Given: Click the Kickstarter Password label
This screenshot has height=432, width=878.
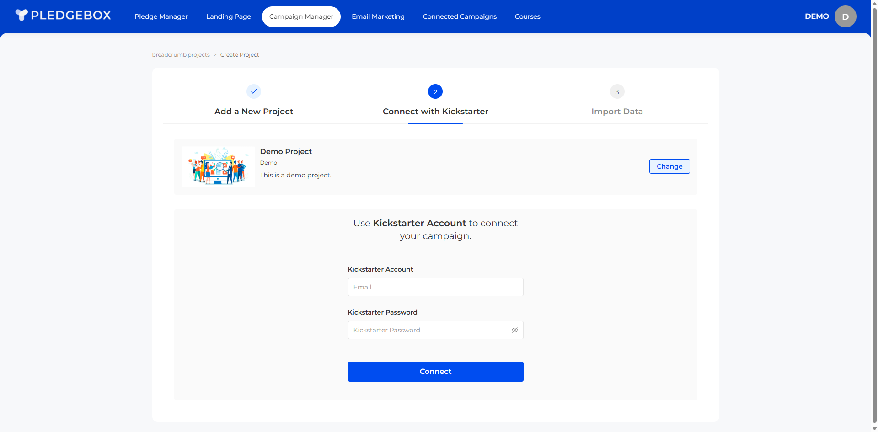Looking at the screenshot, I should coord(383,312).
